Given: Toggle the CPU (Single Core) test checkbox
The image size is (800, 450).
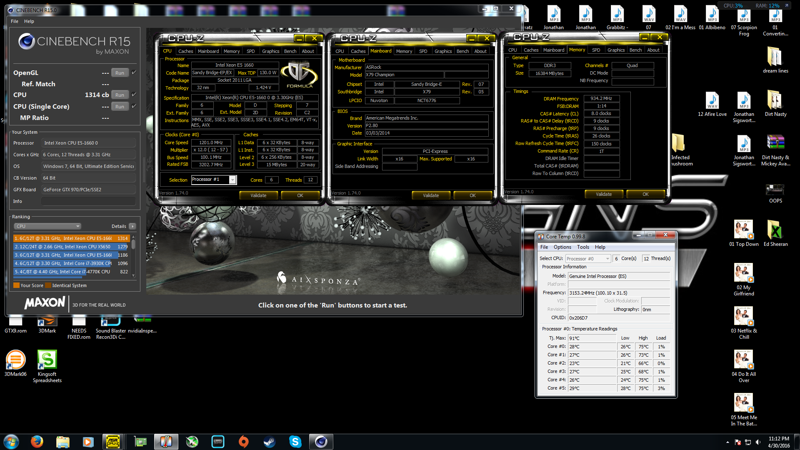Looking at the screenshot, I should point(134,106).
